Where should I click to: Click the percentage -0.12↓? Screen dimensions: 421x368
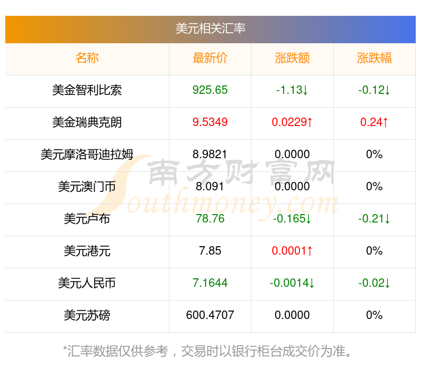374,90
